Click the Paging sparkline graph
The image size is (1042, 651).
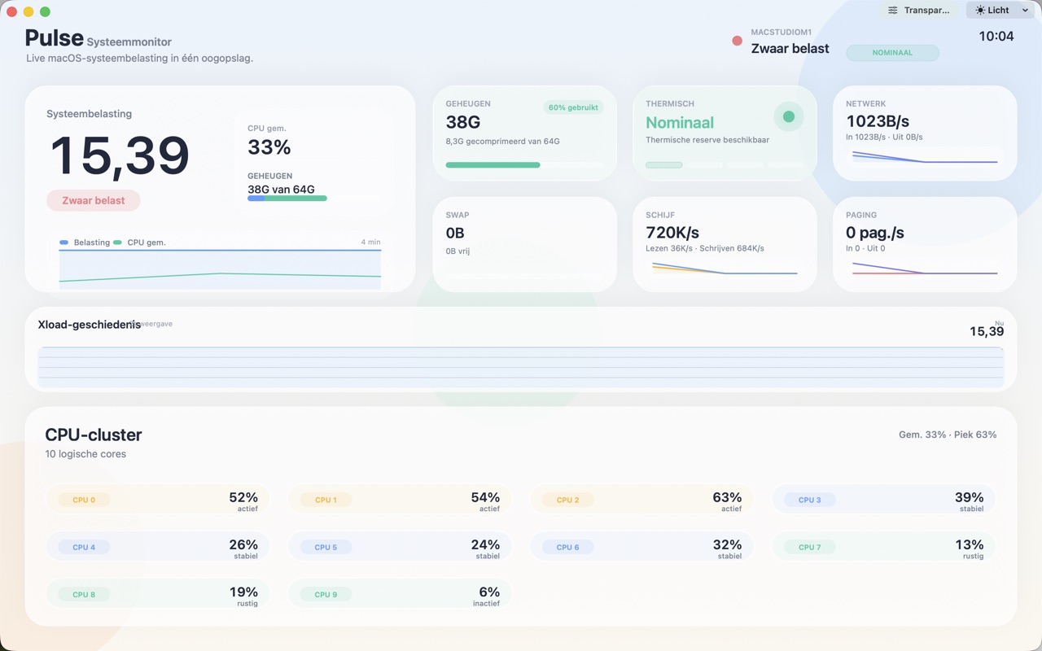pyautogui.click(x=925, y=269)
